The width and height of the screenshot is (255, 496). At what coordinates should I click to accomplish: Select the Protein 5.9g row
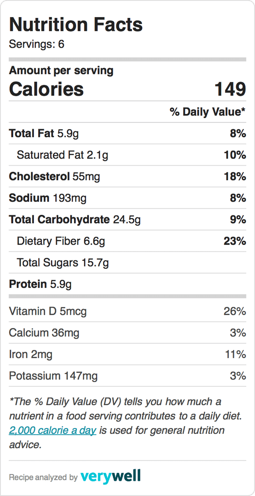point(127,284)
